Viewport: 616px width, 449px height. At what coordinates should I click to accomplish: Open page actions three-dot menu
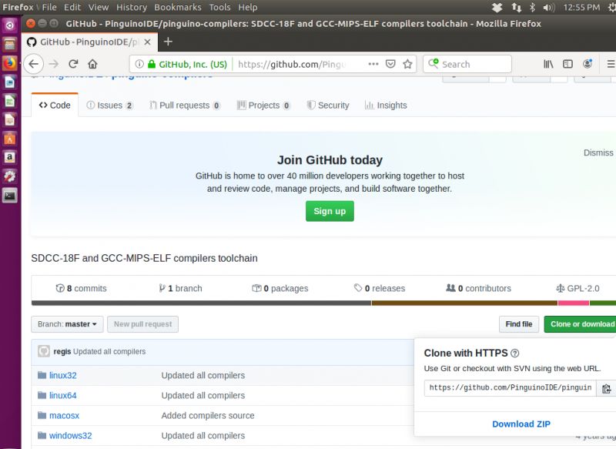373,64
